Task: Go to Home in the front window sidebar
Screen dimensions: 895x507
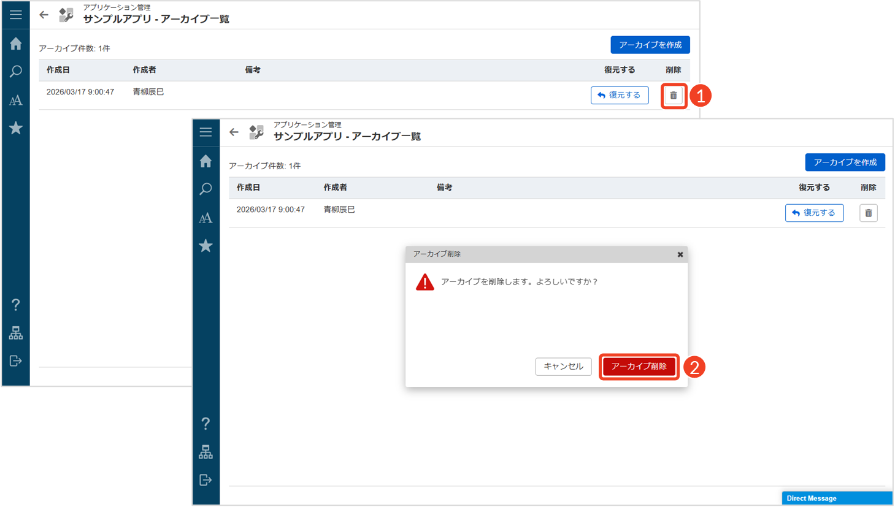Action: click(x=206, y=161)
